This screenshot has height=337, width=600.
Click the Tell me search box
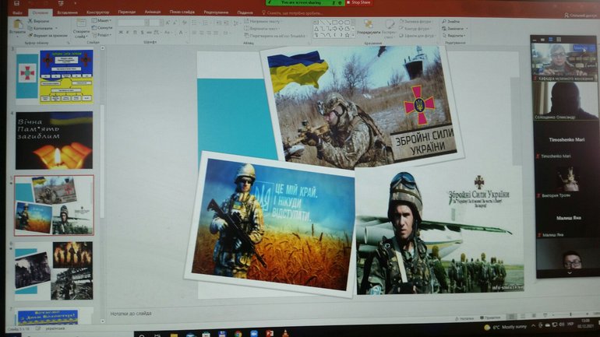click(x=291, y=13)
